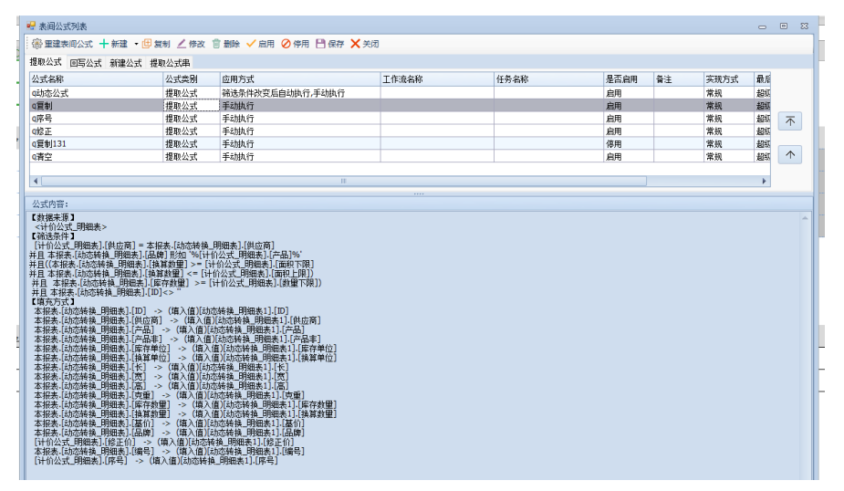
Task: Click the 启用 checkmark icon
Action: point(251,44)
